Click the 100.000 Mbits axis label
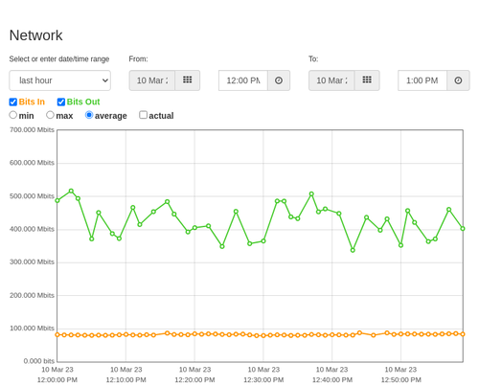 [32, 329]
